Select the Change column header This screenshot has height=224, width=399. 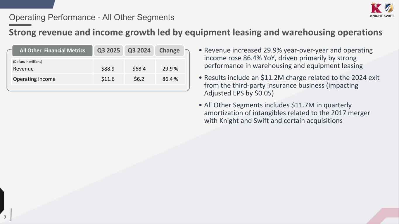click(x=169, y=50)
